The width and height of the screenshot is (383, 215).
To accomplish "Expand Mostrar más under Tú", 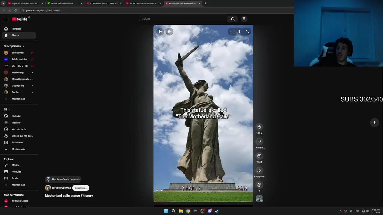I will pyautogui.click(x=19, y=149).
